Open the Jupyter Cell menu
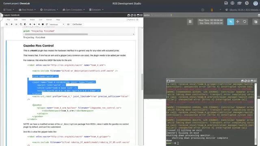Viewport: 260px width, 146px height. (41, 19)
